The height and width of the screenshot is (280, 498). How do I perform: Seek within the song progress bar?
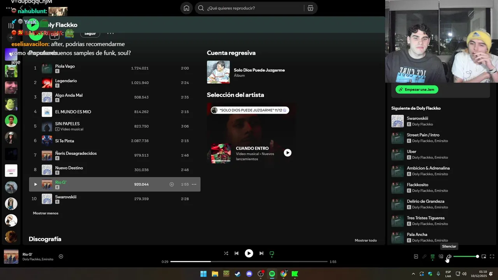249,262
